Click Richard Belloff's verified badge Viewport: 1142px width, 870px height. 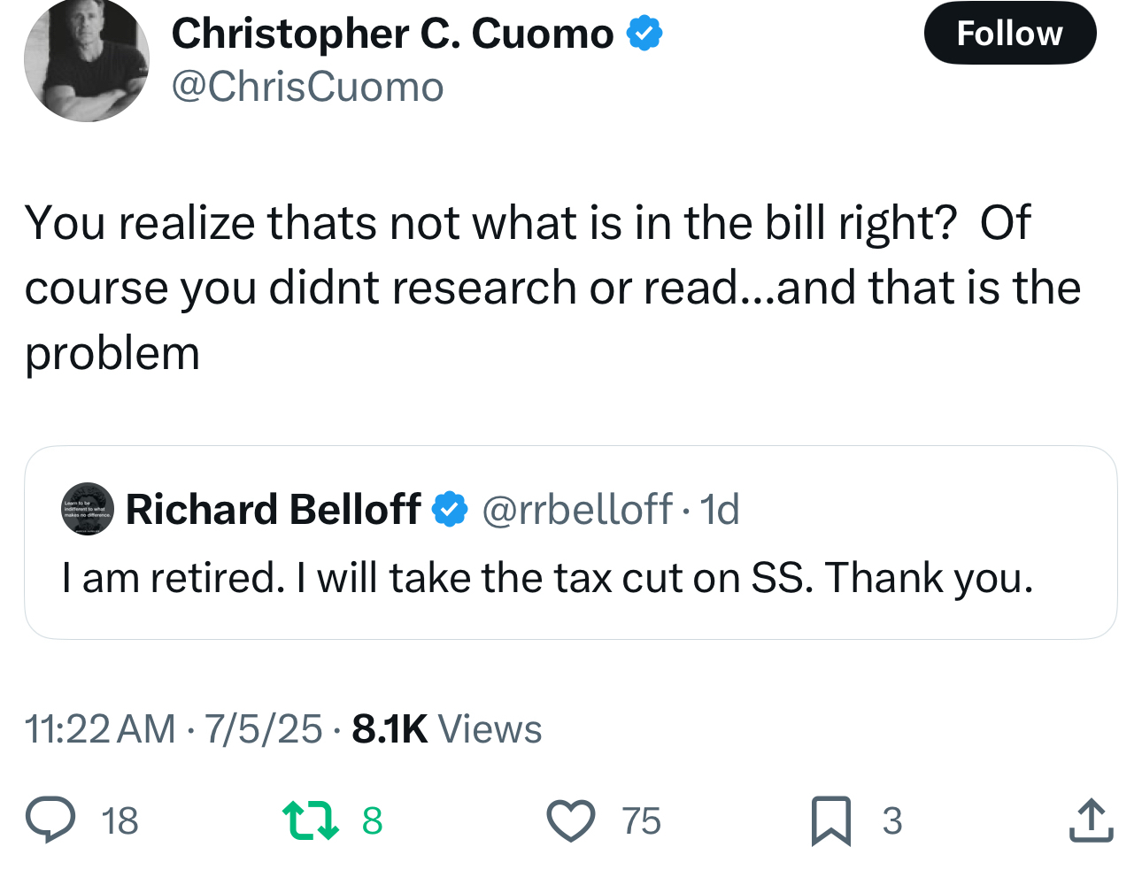coord(450,509)
